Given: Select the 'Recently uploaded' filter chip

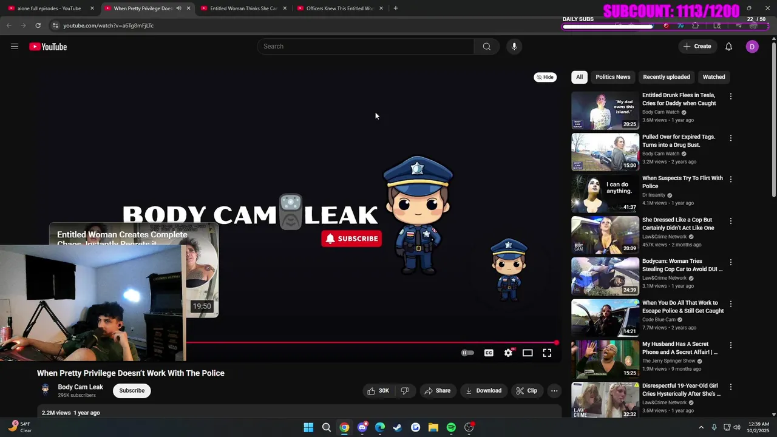Looking at the screenshot, I should point(666,77).
